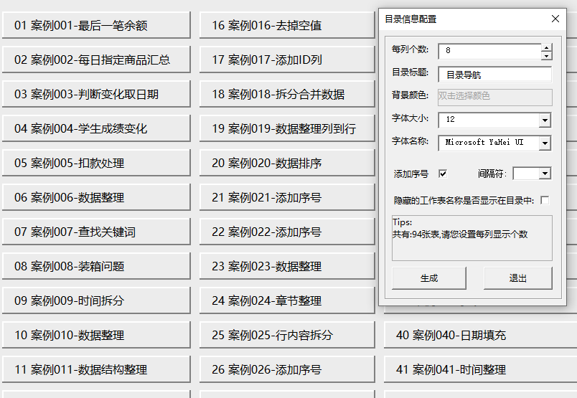Click the 生成 button
The width and height of the screenshot is (577, 398).
coord(429,278)
